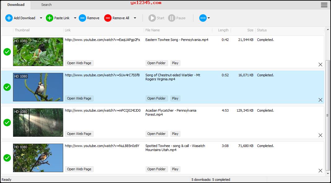
Task: Click link ending in EaqUAPgp2Fs
Action: [x=102, y=40]
